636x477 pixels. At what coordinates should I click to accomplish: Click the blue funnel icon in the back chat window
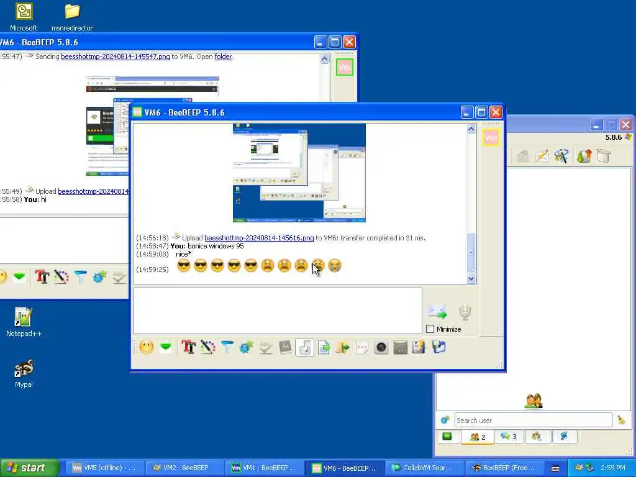[80, 276]
